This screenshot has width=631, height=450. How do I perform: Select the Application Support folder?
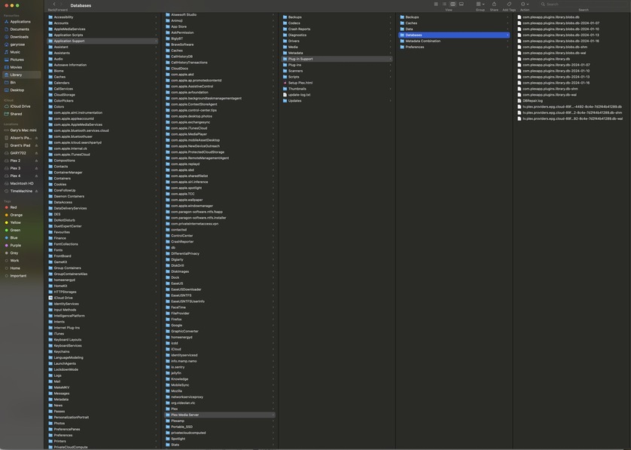(102, 41)
